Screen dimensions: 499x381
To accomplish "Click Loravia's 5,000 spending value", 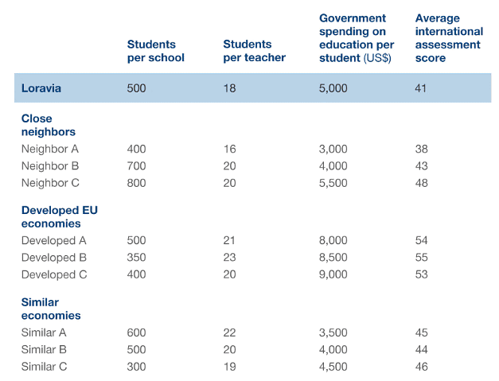I will 333,88.
